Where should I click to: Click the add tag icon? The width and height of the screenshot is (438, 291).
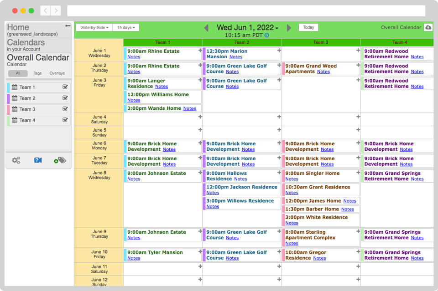click(60, 160)
